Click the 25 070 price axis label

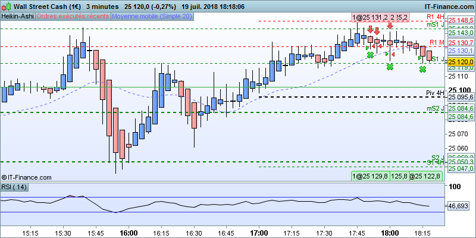coord(458,134)
